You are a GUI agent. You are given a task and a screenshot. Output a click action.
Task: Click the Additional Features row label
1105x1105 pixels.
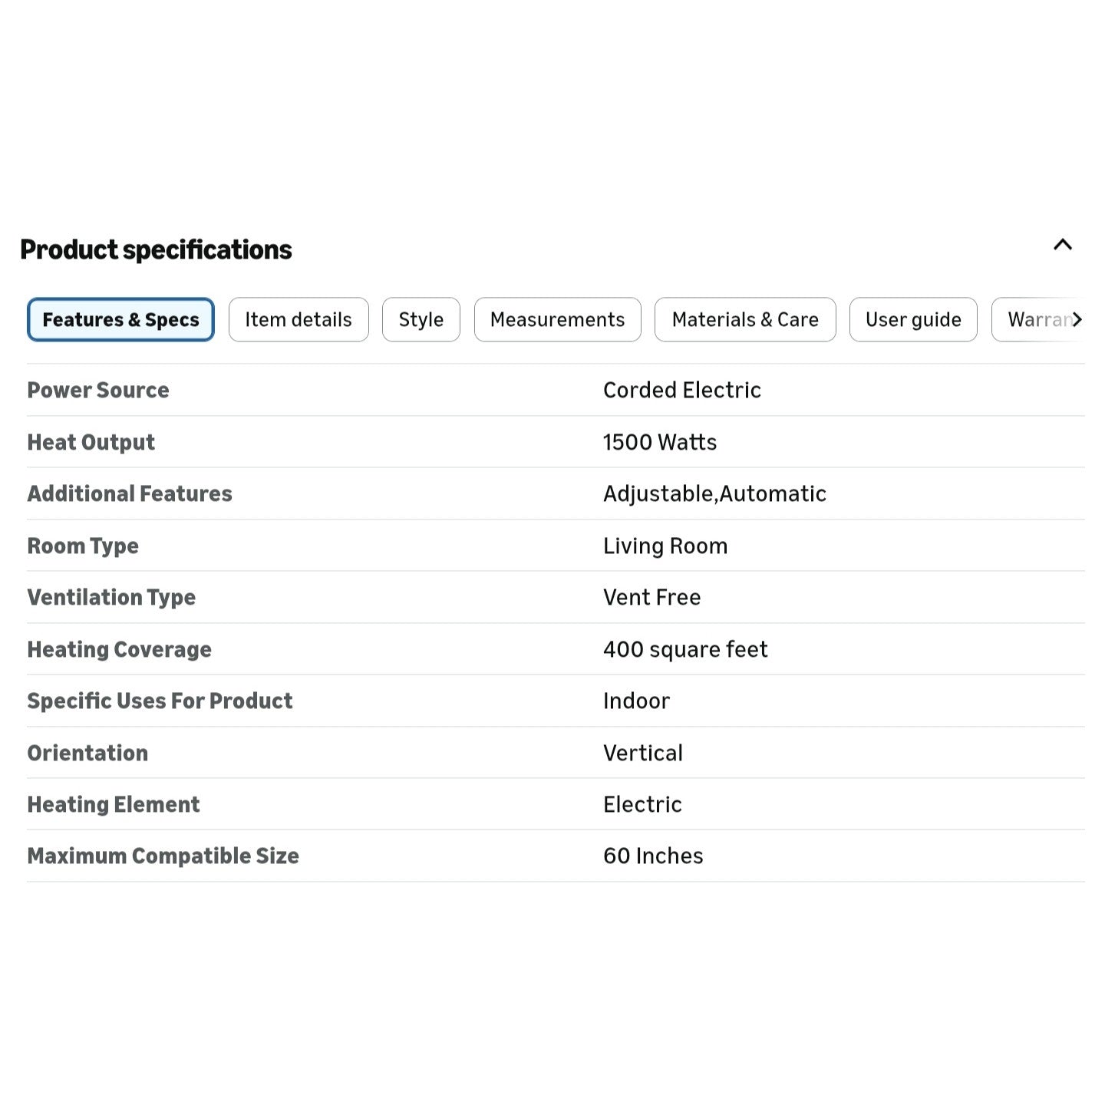click(130, 494)
